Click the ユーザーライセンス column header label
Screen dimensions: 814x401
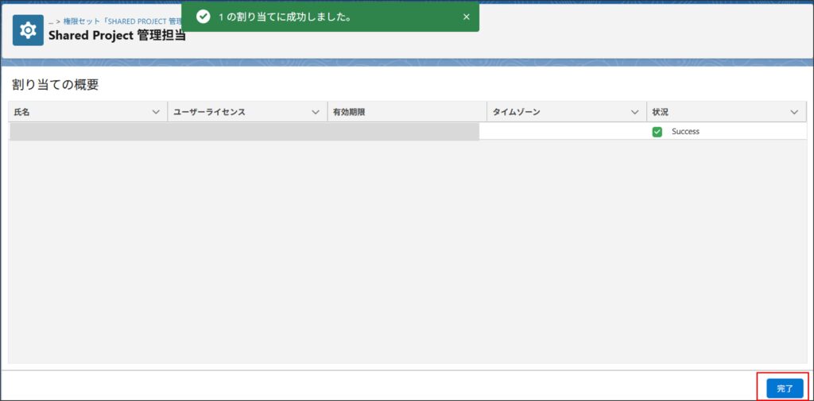209,113
